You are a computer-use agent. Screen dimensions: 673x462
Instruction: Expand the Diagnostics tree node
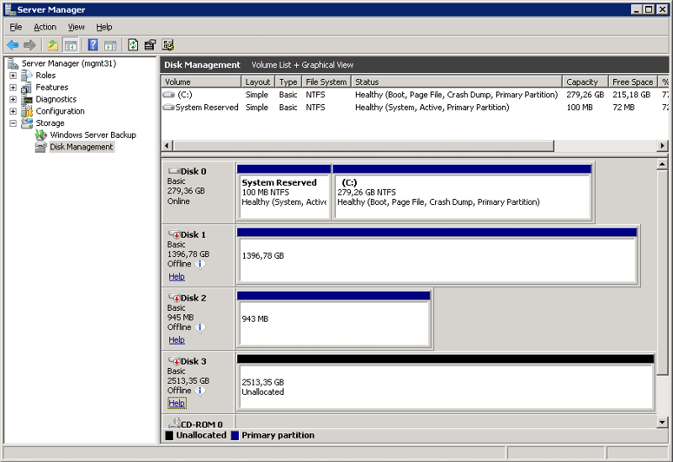(x=13, y=99)
